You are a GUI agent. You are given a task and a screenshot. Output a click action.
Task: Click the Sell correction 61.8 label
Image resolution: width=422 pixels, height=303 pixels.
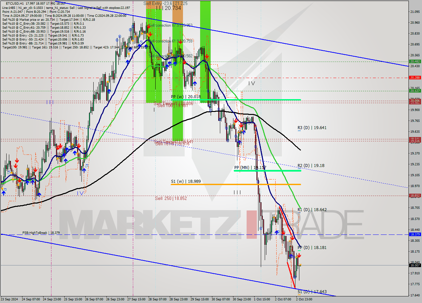(170, 41)
